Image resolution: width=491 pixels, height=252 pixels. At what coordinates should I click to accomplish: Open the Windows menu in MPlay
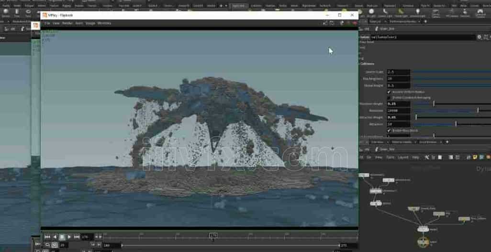pos(104,23)
